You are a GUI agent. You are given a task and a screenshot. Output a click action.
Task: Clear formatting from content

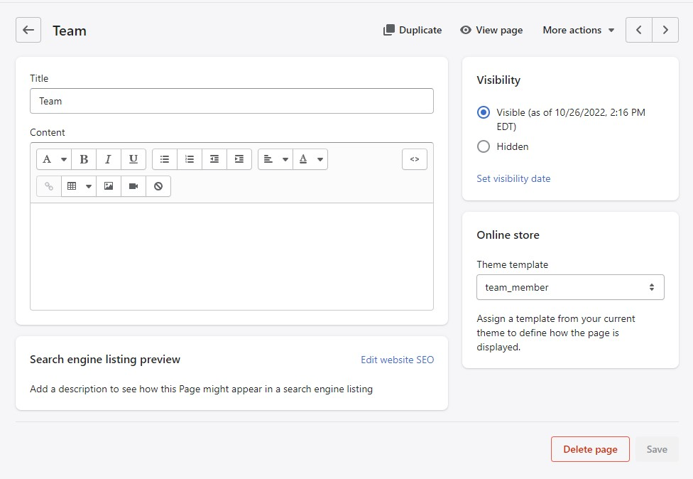[158, 186]
